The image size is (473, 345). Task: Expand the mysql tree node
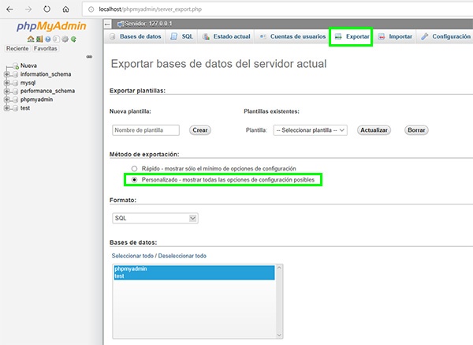[6, 83]
